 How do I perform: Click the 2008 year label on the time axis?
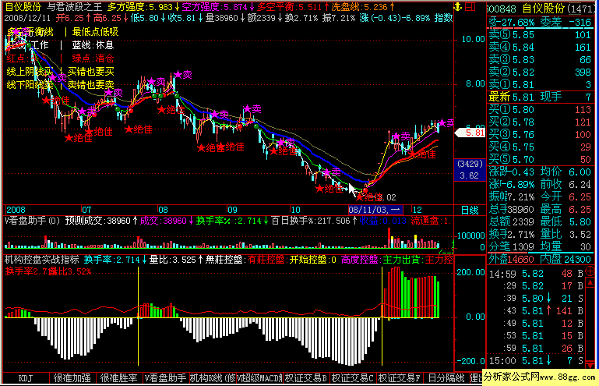[16, 210]
